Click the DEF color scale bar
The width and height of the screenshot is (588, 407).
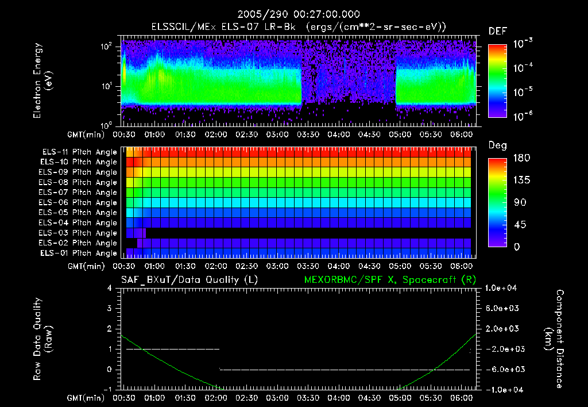click(x=497, y=80)
